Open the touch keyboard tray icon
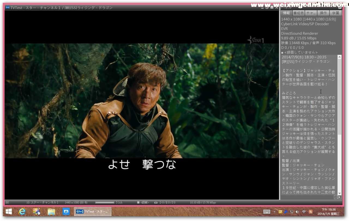The width and height of the screenshot is (349, 221). [267, 211]
